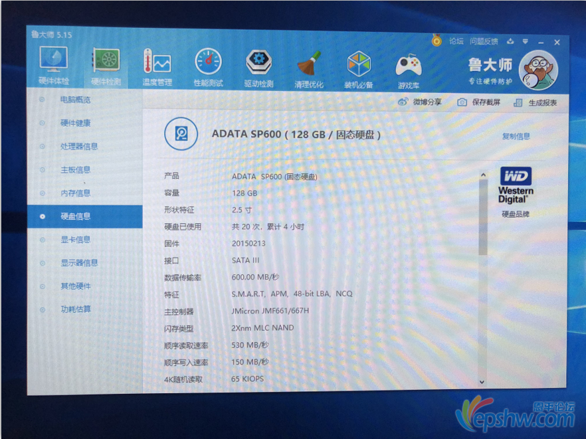Viewport: 586px width, 439px height.
Task: Open 问题反馈 feedback link
Action: tap(484, 41)
